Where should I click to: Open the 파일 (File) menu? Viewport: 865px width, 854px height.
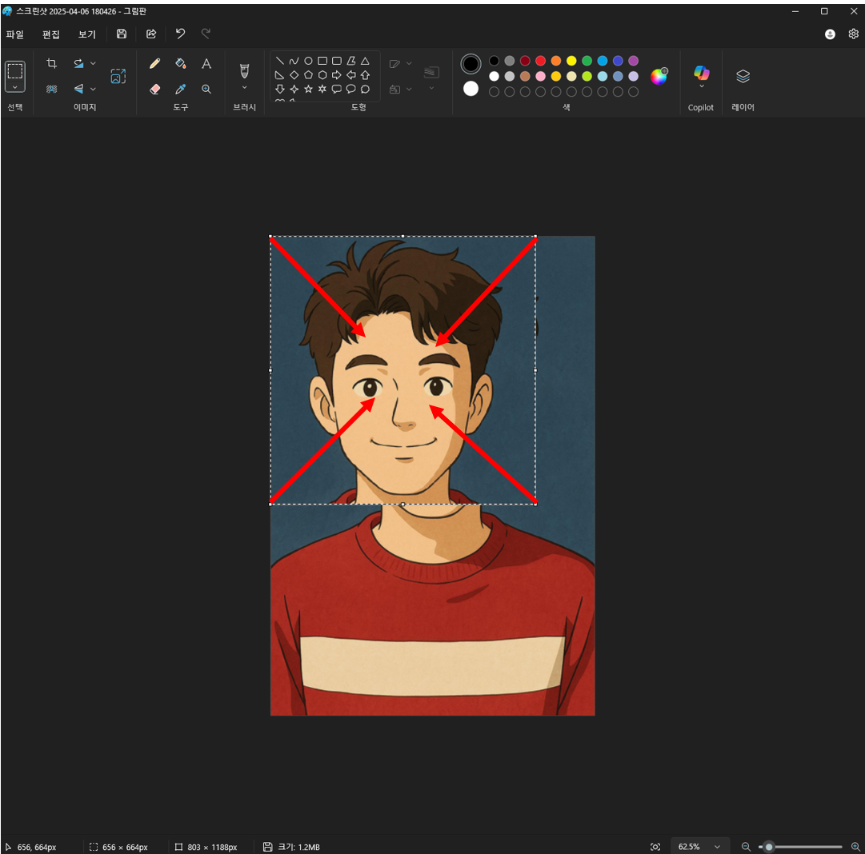coord(15,34)
